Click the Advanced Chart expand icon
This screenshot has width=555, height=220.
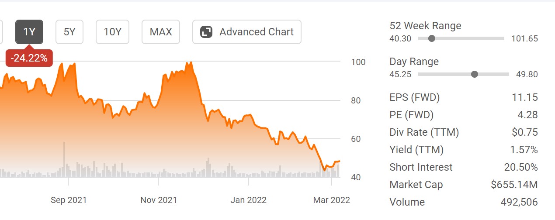point(206,32)
